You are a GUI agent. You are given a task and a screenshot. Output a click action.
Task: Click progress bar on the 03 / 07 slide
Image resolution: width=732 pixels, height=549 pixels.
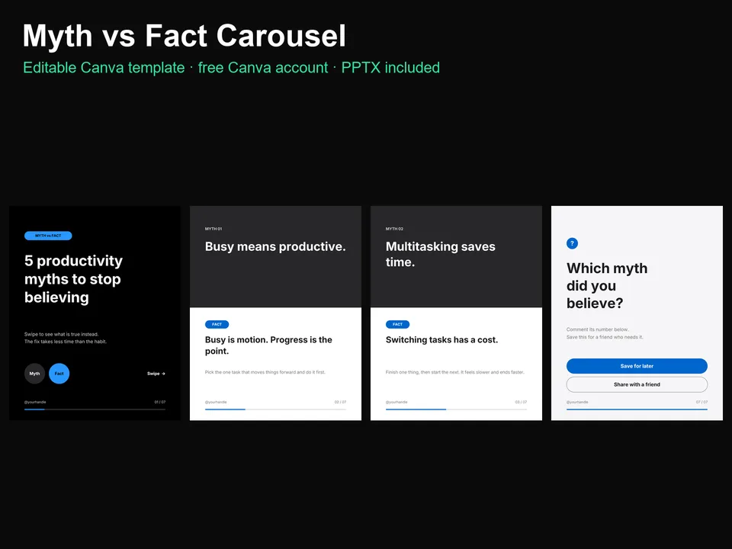coord(456,409)
